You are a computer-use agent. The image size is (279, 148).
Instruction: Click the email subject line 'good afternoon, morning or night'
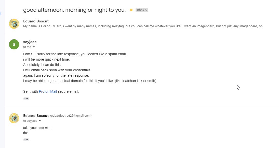[x=74, y=10]
